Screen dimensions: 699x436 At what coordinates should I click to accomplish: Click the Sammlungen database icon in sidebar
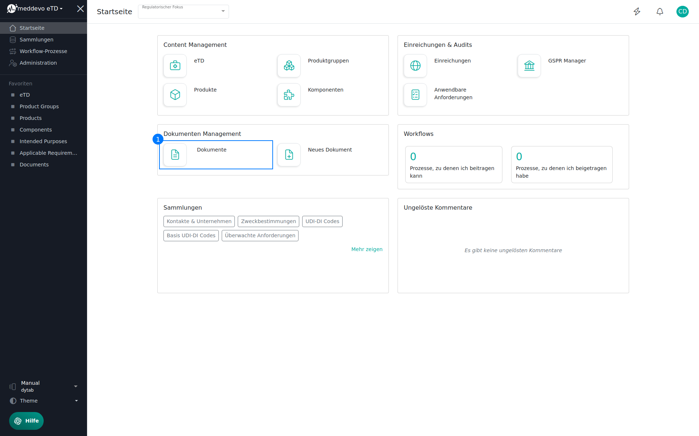point(13,40)
